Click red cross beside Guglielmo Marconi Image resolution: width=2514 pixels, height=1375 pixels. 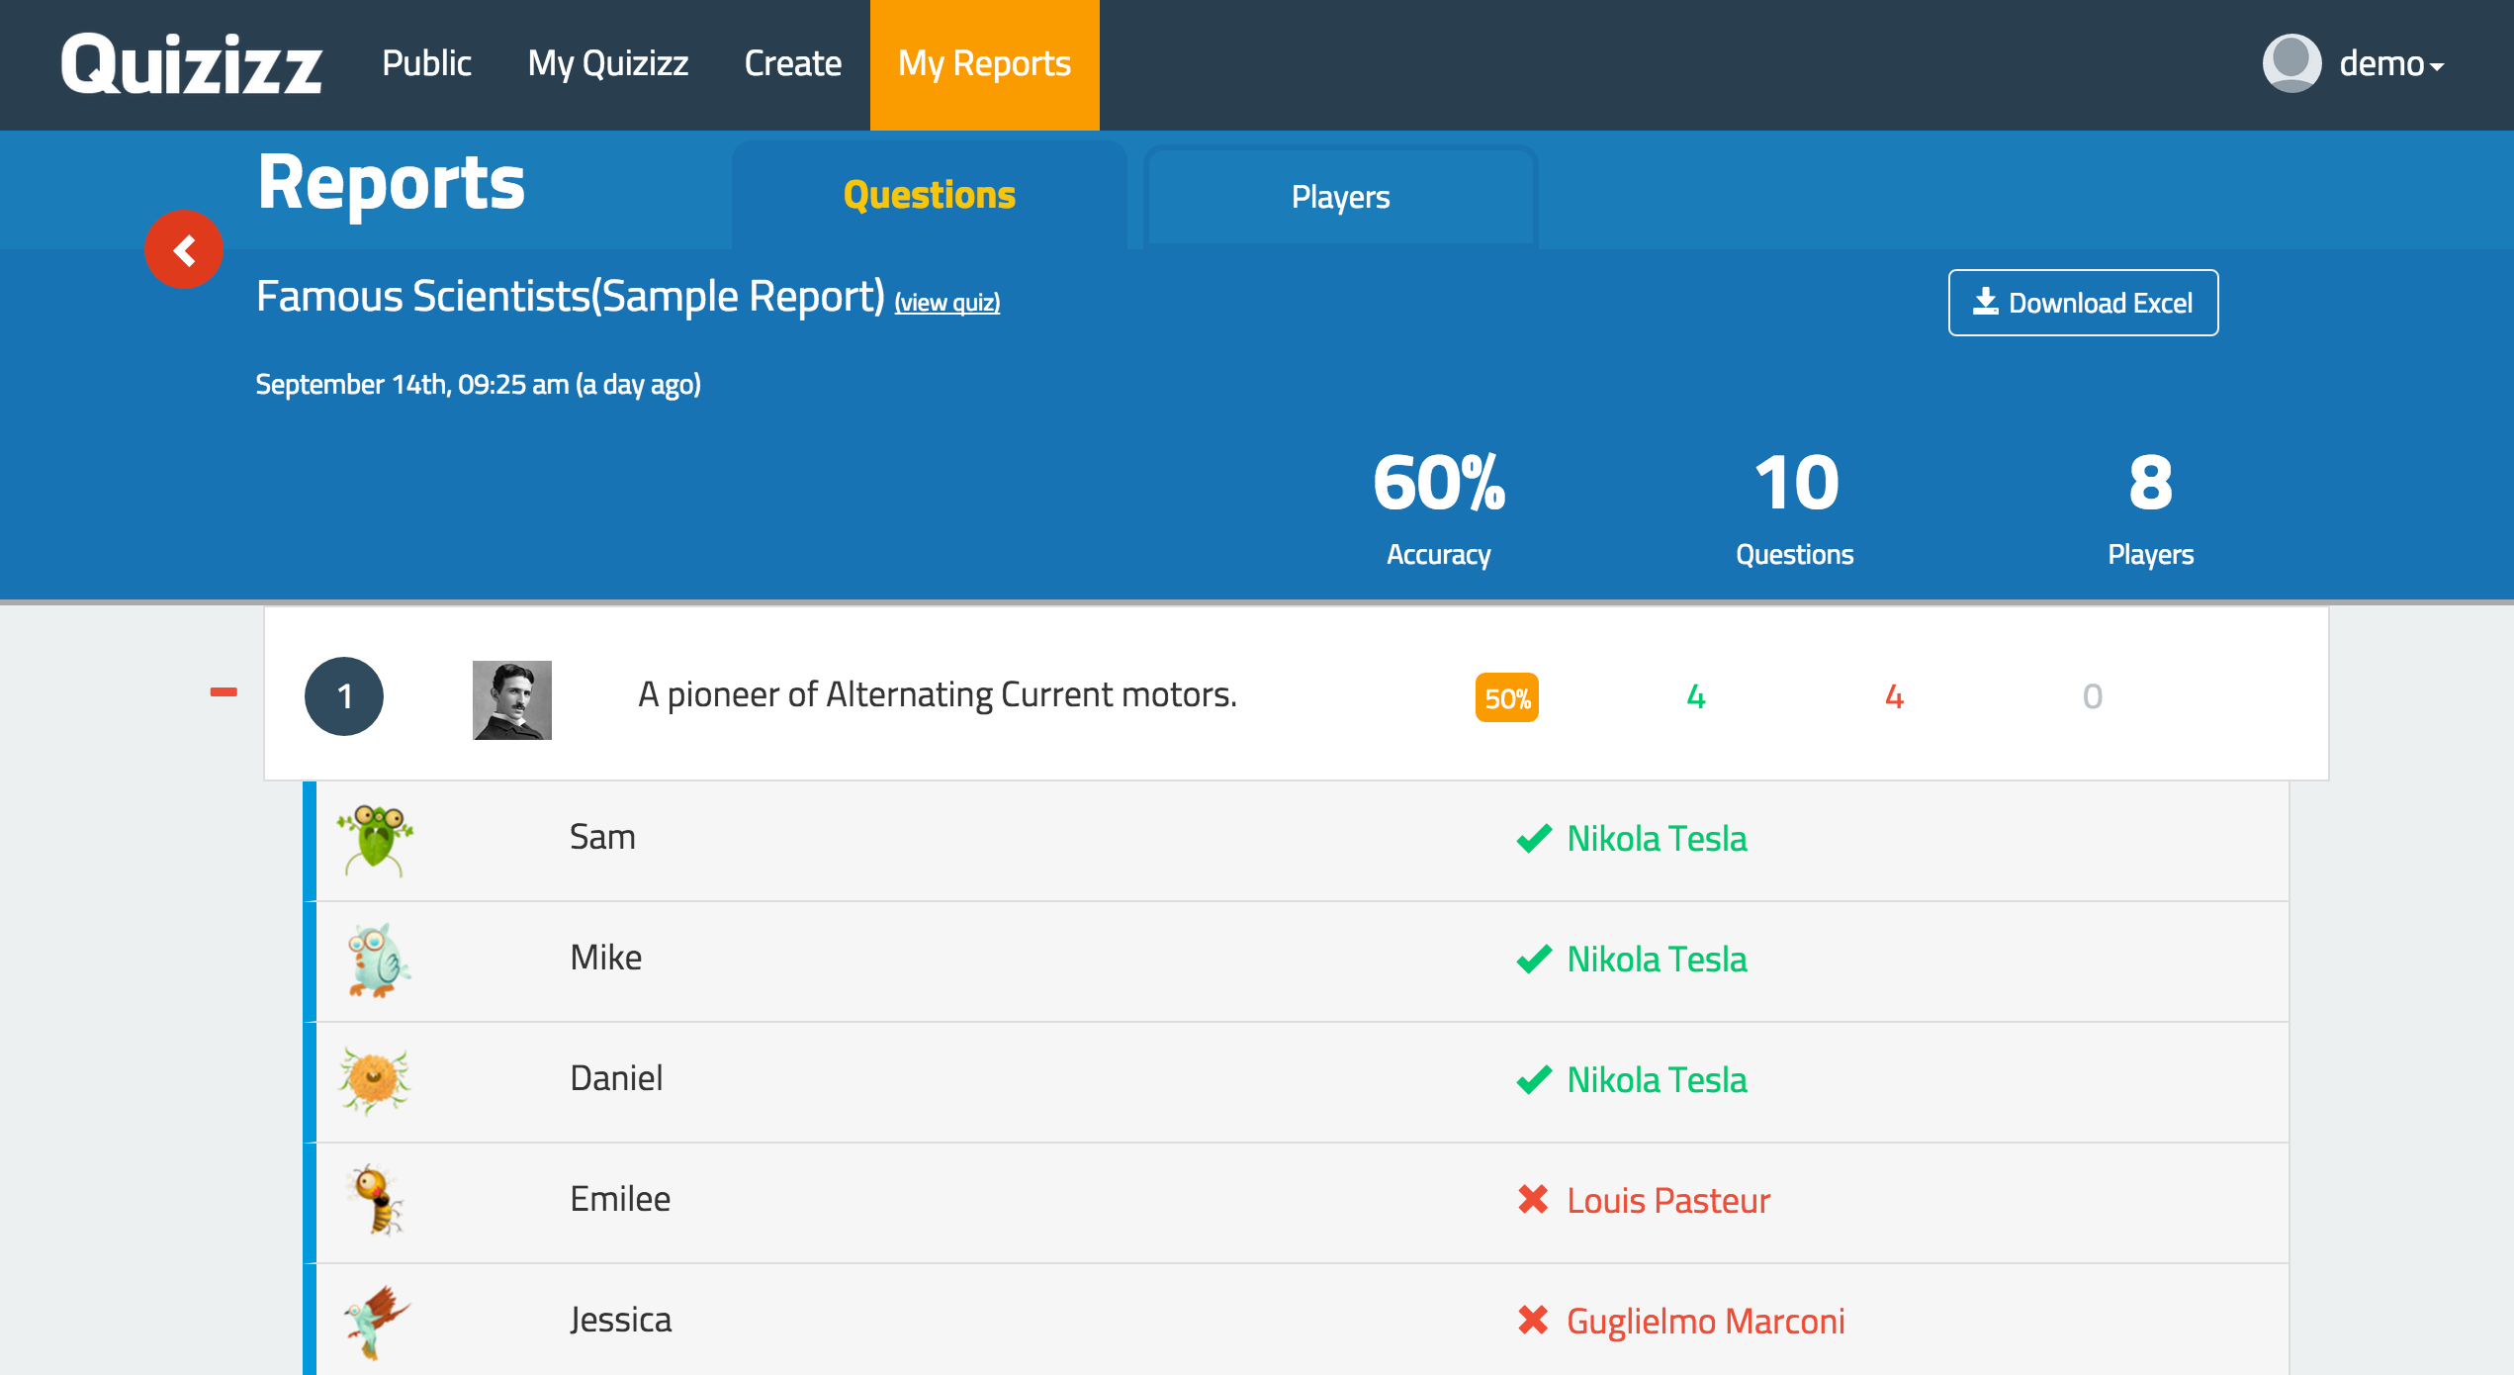1533,1321
